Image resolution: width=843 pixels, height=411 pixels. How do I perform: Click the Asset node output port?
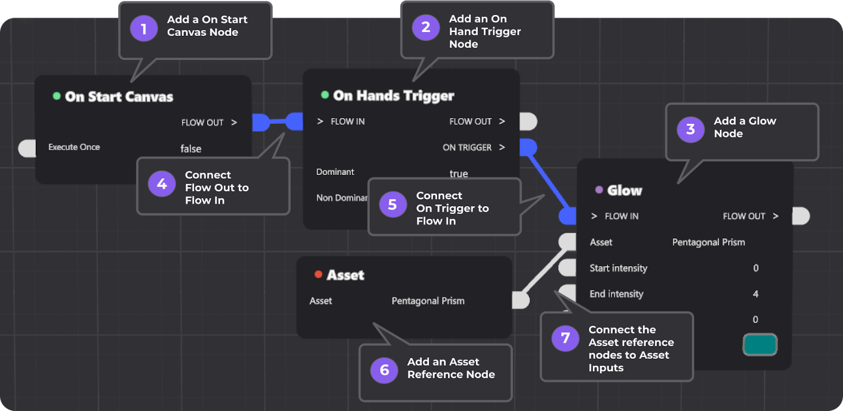tap(520, 300)
